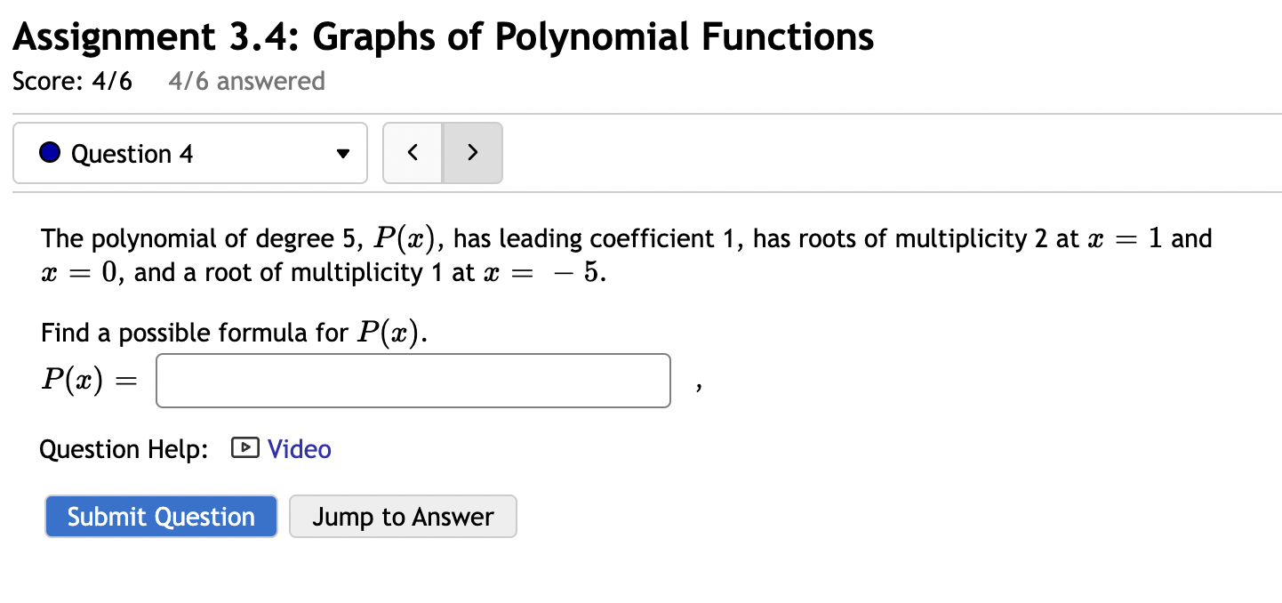
Task: Open the previous question using the back arrow
Action: tap(413, 152)
